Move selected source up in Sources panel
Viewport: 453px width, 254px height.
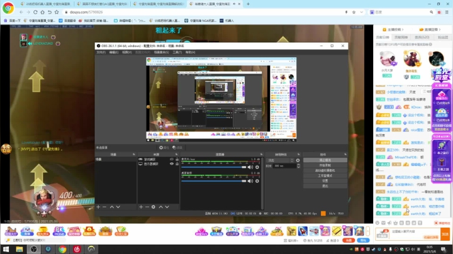(161, 207)
